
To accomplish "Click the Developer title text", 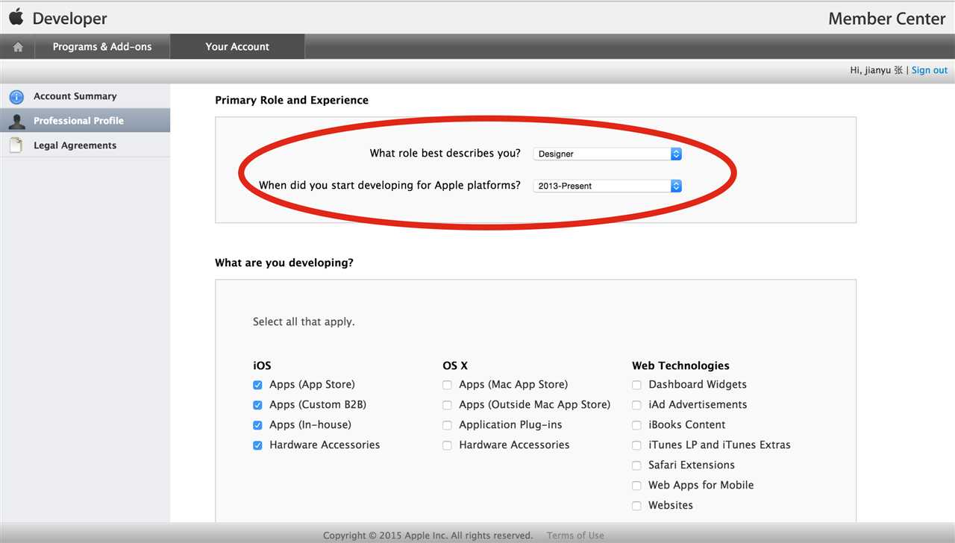I will click(70, 19).
